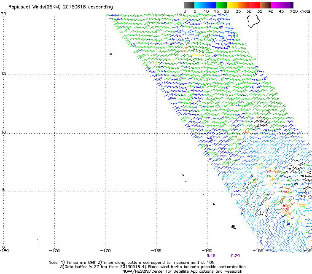Screen dimensions: 312x274
Task: Click the longitude label '-155'
Action: click(258, 250)
